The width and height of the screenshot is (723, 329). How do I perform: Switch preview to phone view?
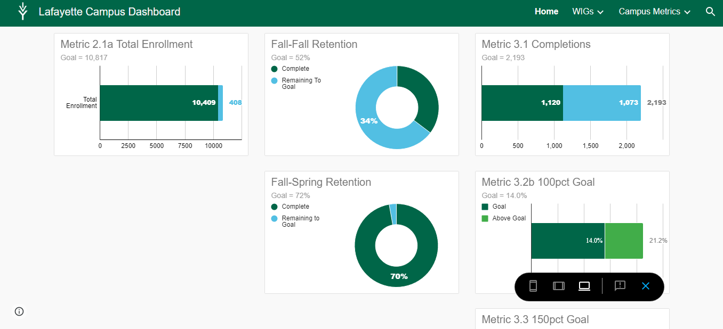533,286
